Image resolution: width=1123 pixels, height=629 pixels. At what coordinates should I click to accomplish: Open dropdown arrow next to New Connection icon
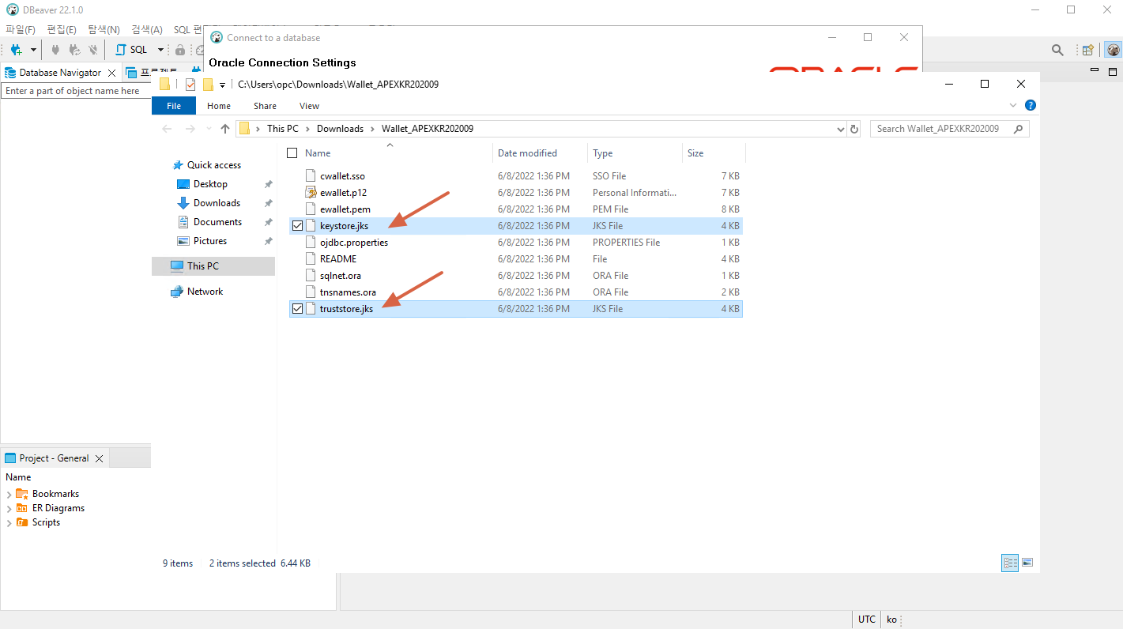(x=33, y=50)
